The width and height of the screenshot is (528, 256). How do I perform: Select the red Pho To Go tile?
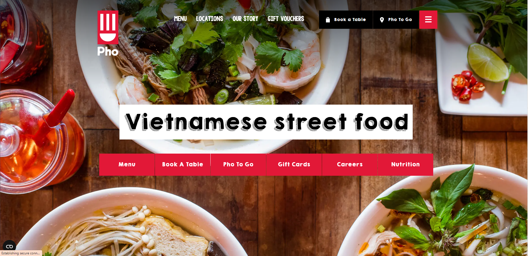pos(238,165)
